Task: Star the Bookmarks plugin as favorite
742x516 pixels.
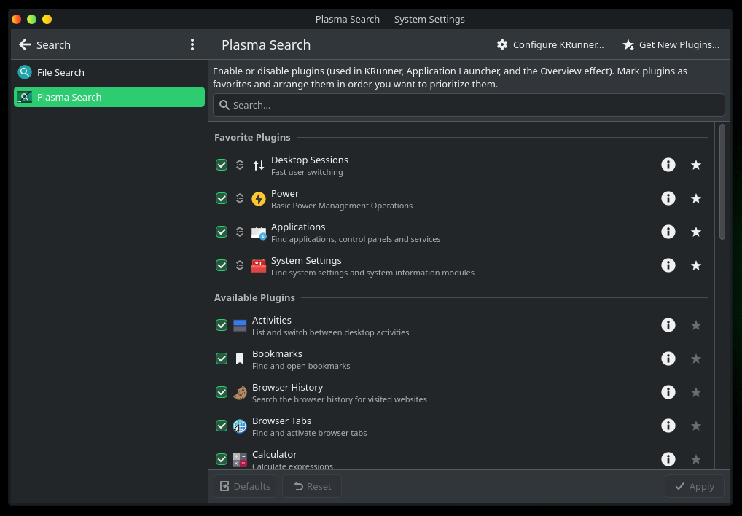Action: pos(696,359)
